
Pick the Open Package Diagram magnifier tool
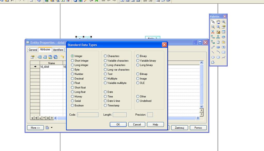(x=218, y=27)
